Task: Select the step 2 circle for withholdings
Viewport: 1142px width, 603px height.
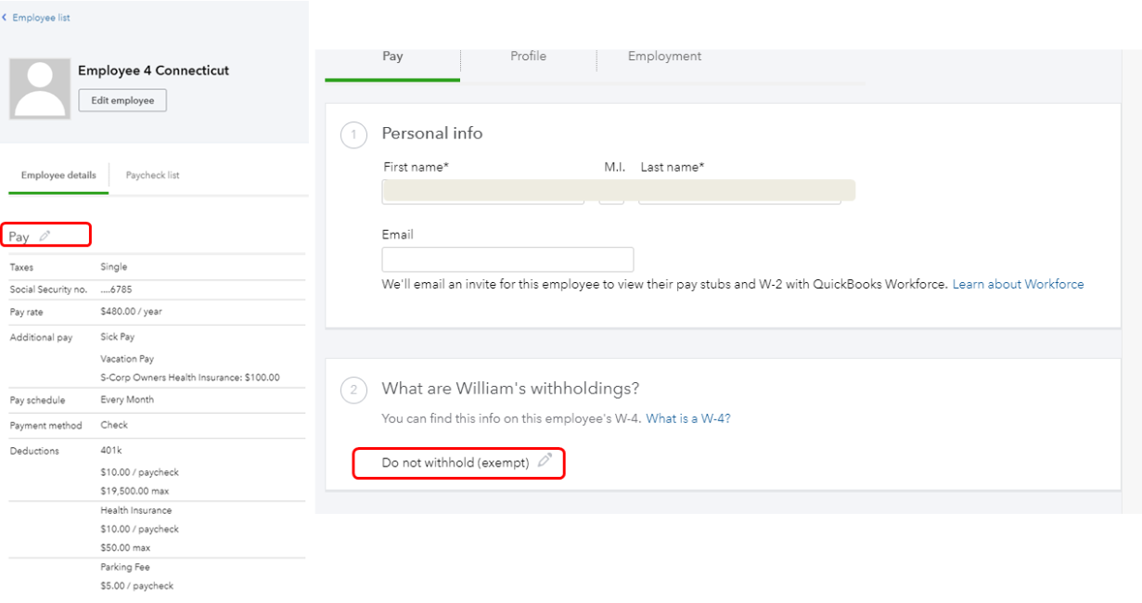Action: 353,390
